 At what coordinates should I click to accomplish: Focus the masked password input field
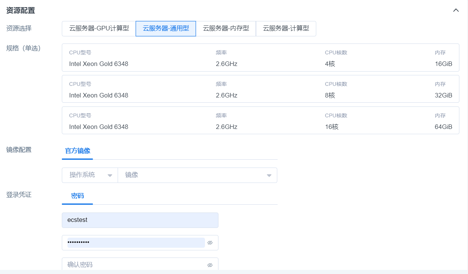pyautogui.click(x=136, y=243)
